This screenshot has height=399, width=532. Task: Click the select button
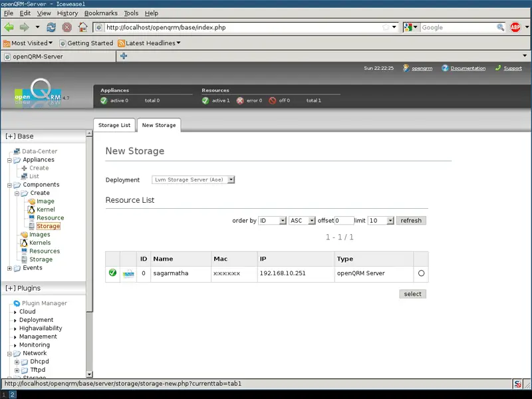[412, 294]
